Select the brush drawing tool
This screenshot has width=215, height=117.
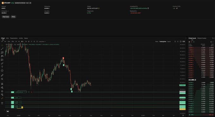2,63
